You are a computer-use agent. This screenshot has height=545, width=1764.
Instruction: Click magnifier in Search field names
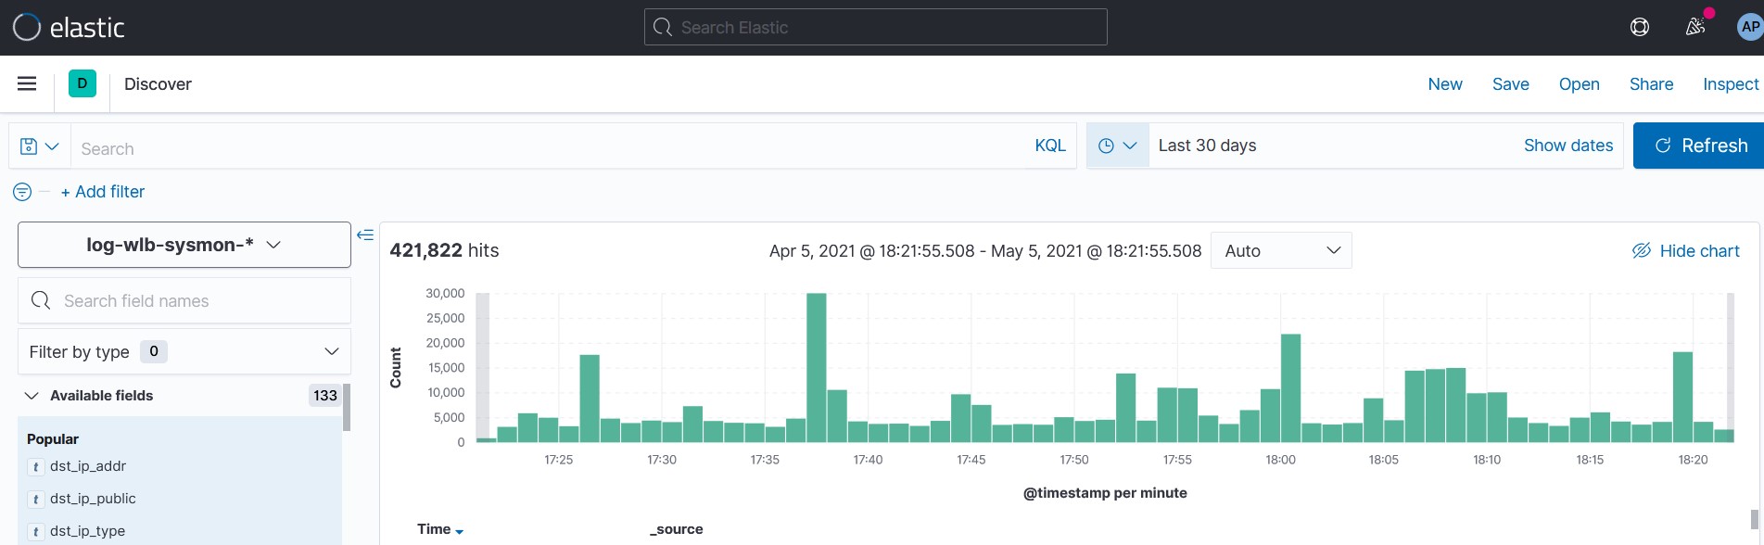tap(41, 300)
